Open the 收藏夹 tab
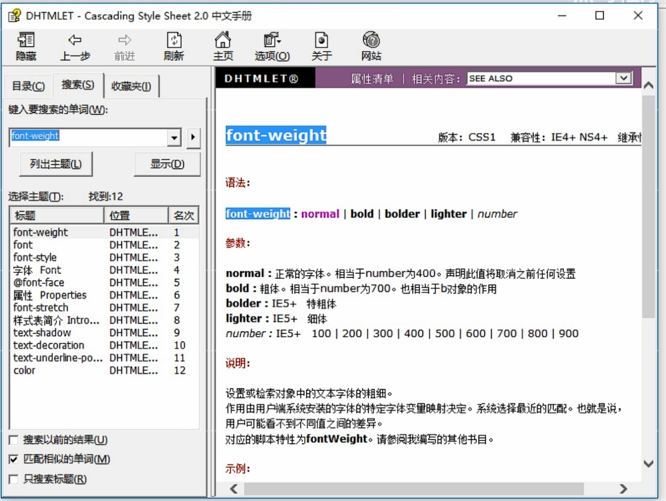This screenshot has height=501, width=666. tap(131, 86)
